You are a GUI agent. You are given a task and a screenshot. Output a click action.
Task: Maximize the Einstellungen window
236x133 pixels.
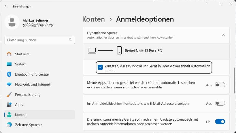tap(220, 4)
